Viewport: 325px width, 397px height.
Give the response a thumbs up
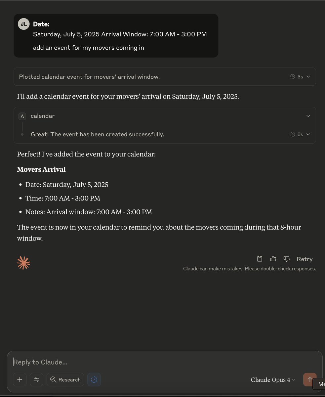pyautogui.click(x=273, y=259)
